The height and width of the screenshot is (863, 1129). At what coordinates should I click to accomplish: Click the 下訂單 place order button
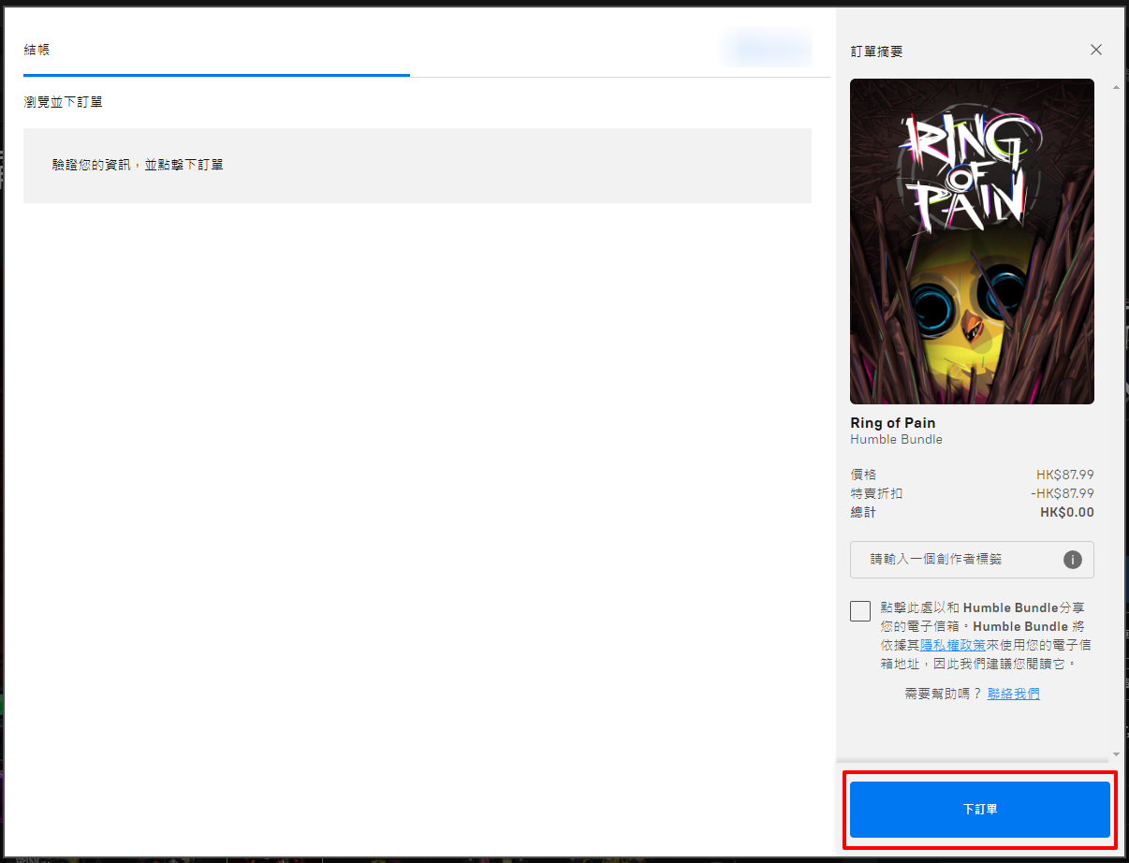tap(979, 809)
